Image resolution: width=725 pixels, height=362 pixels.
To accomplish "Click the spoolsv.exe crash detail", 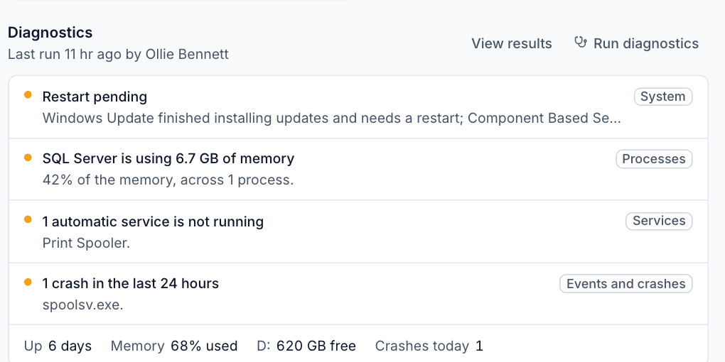I will pos(82,305).
